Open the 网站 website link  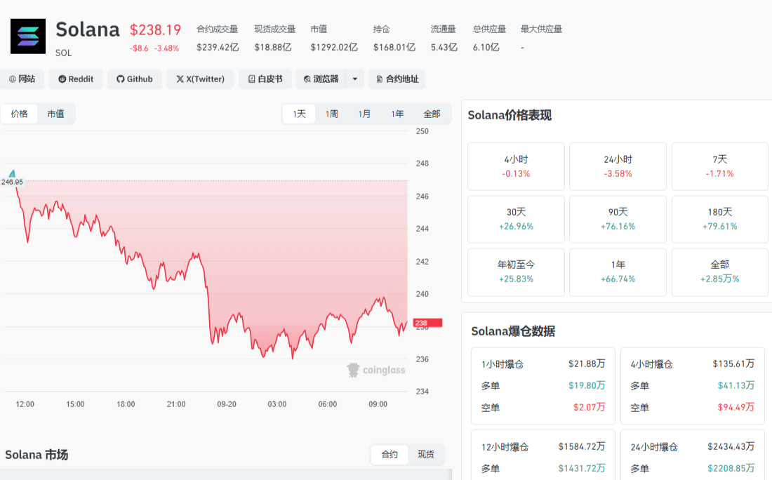click(22, 79)
